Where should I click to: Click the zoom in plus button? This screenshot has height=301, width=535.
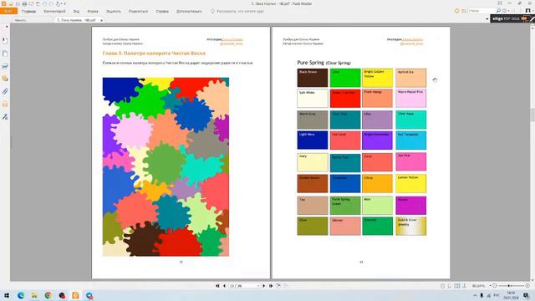(x=527, y=286)
